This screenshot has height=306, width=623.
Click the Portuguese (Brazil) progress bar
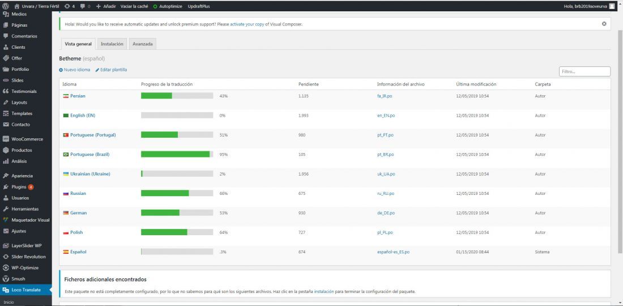pos(177,154)
